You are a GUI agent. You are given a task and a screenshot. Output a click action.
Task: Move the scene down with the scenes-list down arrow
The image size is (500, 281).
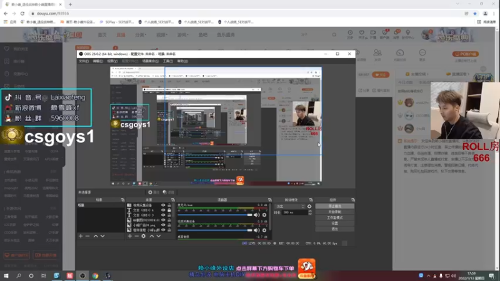(102, 236)
